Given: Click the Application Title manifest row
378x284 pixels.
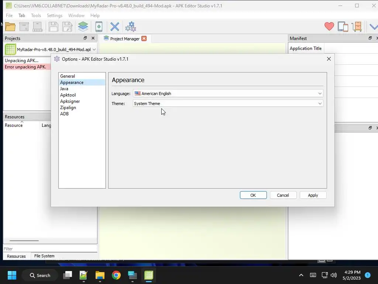Looking at the screenshot, I should click(333, 48).
